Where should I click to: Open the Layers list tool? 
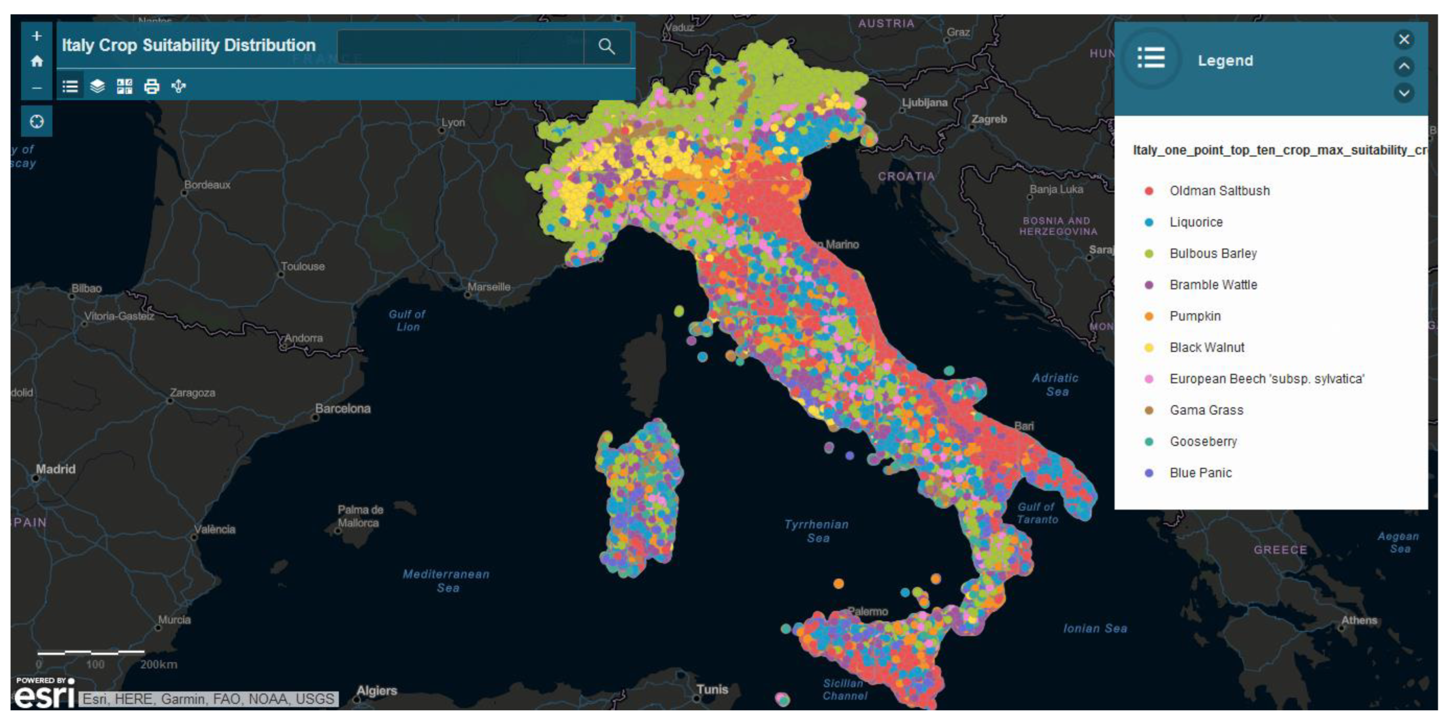(x=97, y=87)
